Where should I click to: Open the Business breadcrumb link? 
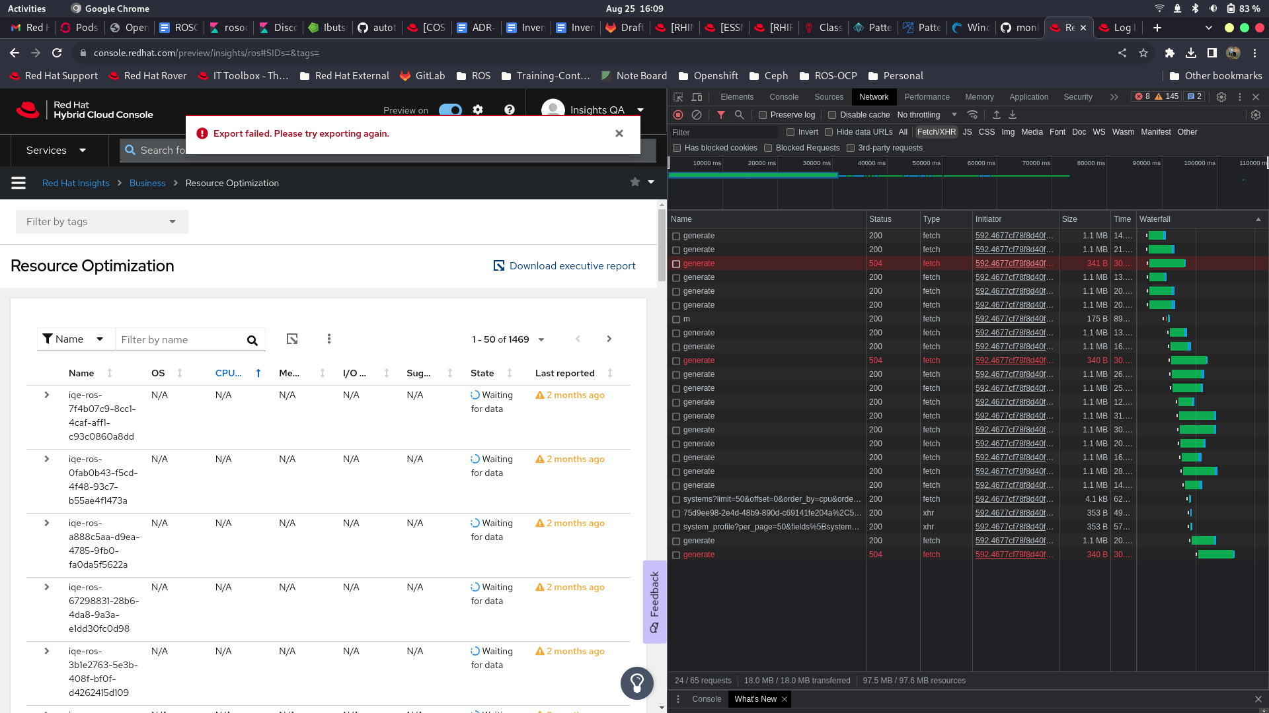click(x=147, y=183)
